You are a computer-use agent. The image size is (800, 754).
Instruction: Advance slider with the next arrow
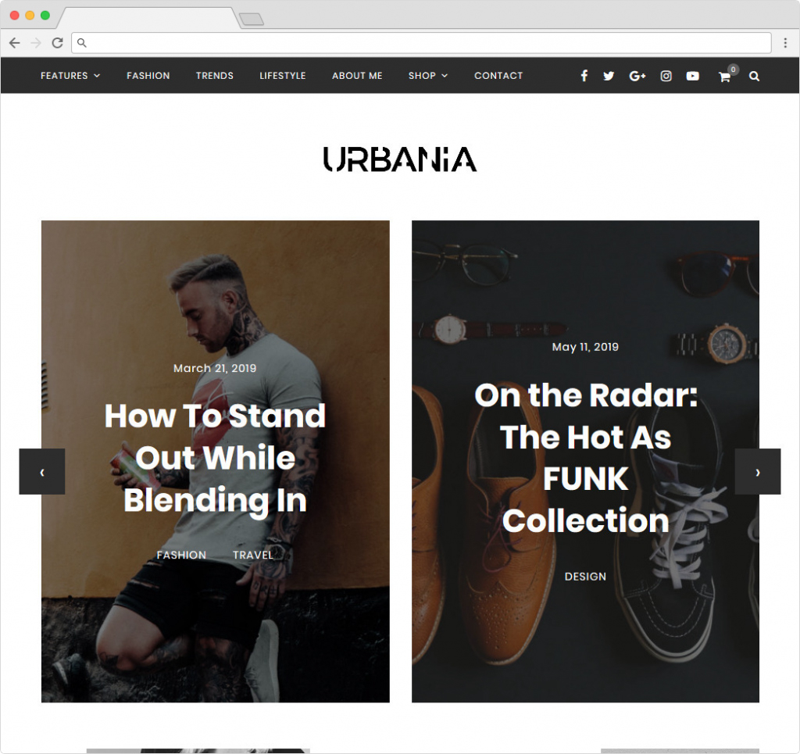tap(758, 471)
